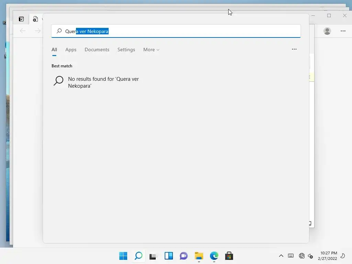Maximize the Edge browser window
The image size is (352, 264).
[329, 15]
